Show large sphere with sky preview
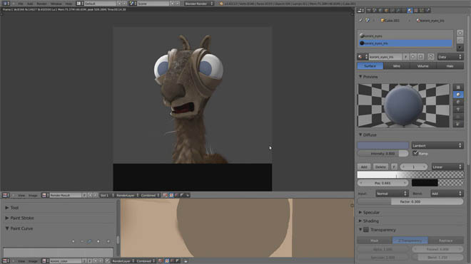The width and height of the screenshot is (471, 264). (x=458, y=124)
